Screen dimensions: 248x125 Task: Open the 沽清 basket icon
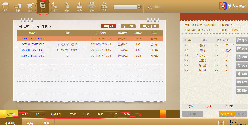point(104,6)
